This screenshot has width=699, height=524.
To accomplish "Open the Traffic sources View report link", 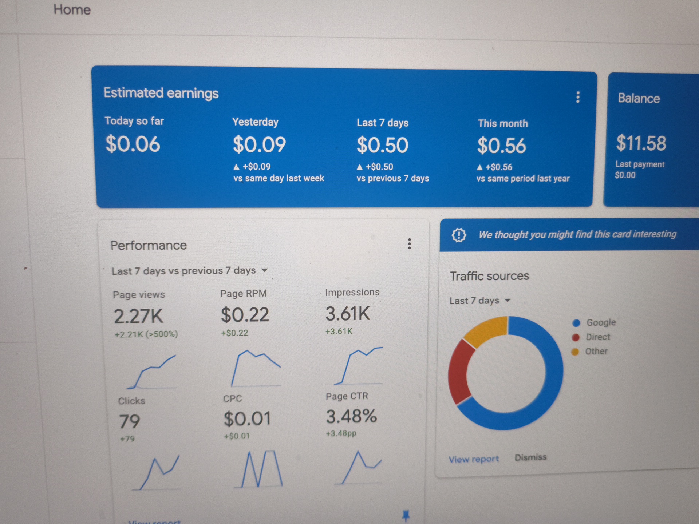I will point(473,459).
